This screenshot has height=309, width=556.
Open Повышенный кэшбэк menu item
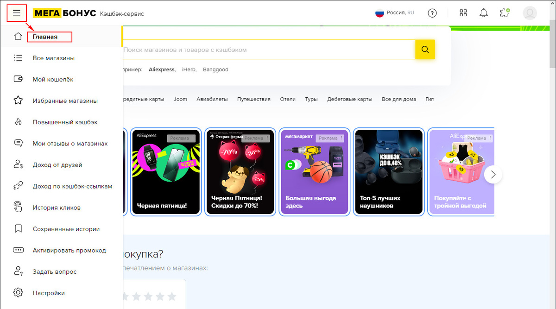(65, 122)
